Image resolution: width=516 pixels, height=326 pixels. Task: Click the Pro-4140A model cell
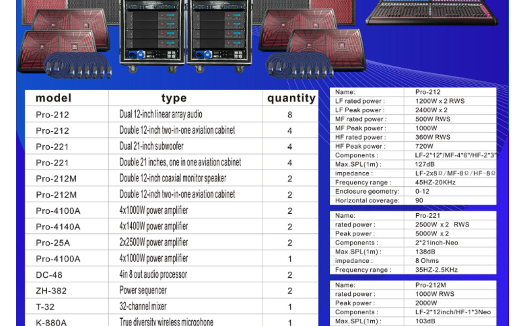(x=58, y=227)
